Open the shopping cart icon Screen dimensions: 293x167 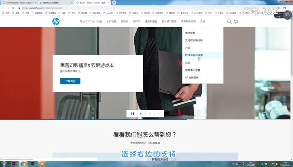(236, 22)
